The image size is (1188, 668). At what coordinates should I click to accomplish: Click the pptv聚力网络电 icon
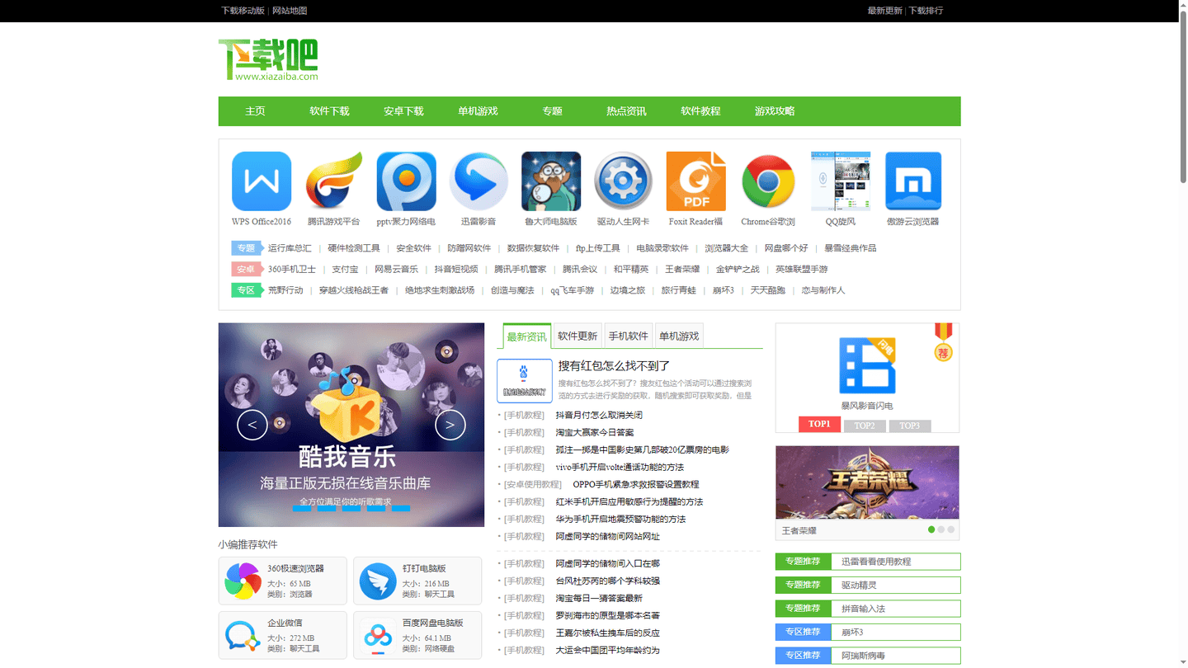pyautogui.click(x=406, y=181)
